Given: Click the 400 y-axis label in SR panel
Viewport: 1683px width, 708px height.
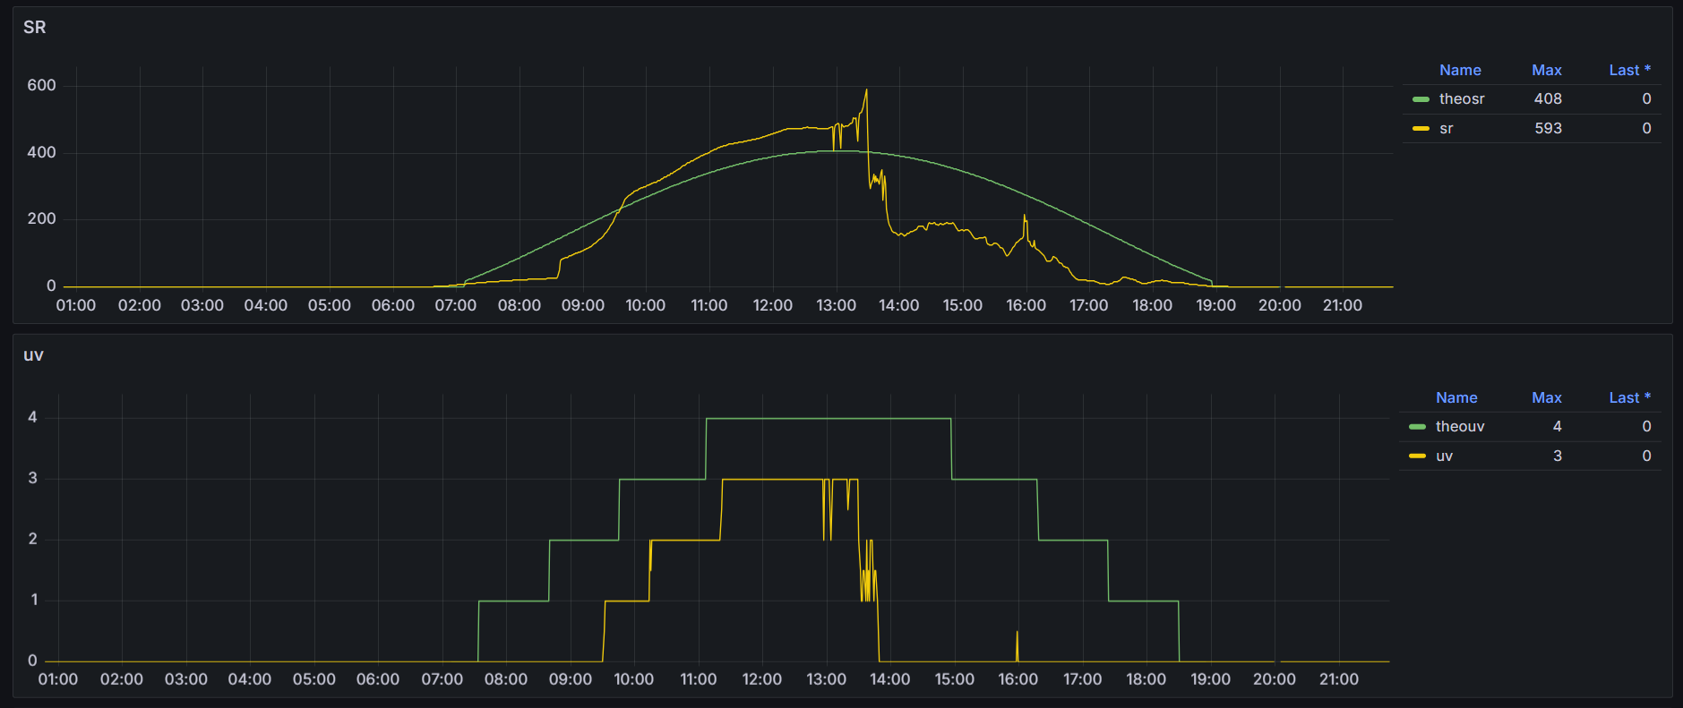Looking at the screenshot, I should coord(41,152).
